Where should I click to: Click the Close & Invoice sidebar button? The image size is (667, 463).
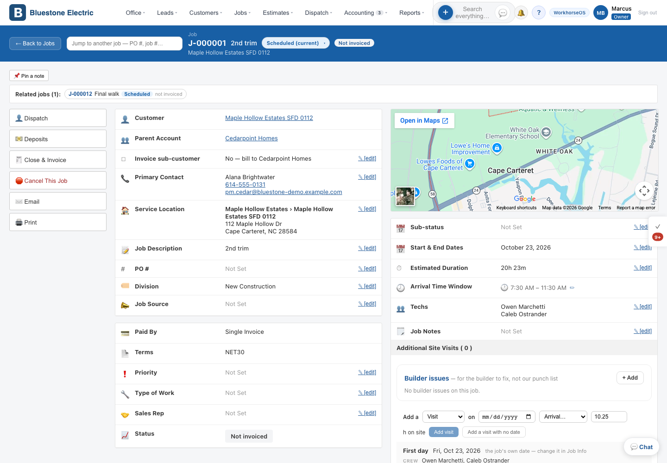58,160
